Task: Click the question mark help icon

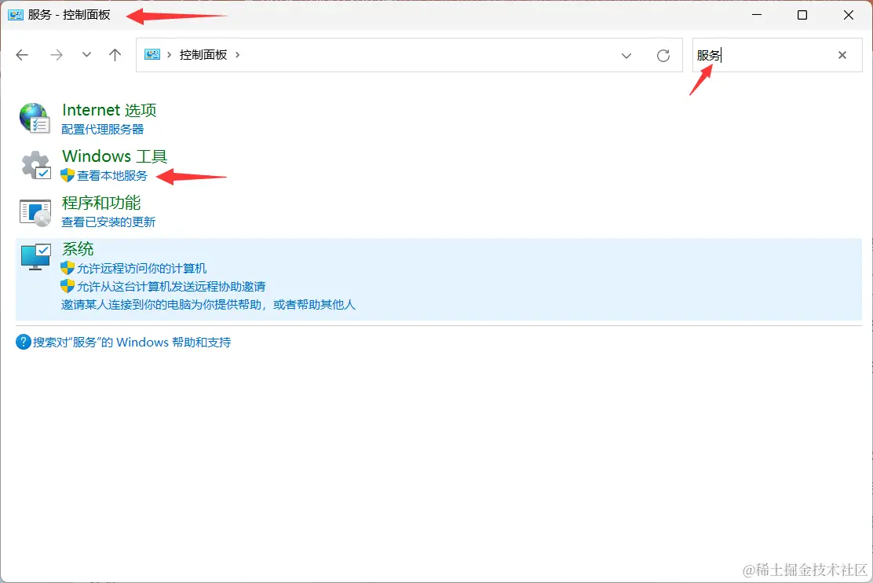Action: point(23,342)
